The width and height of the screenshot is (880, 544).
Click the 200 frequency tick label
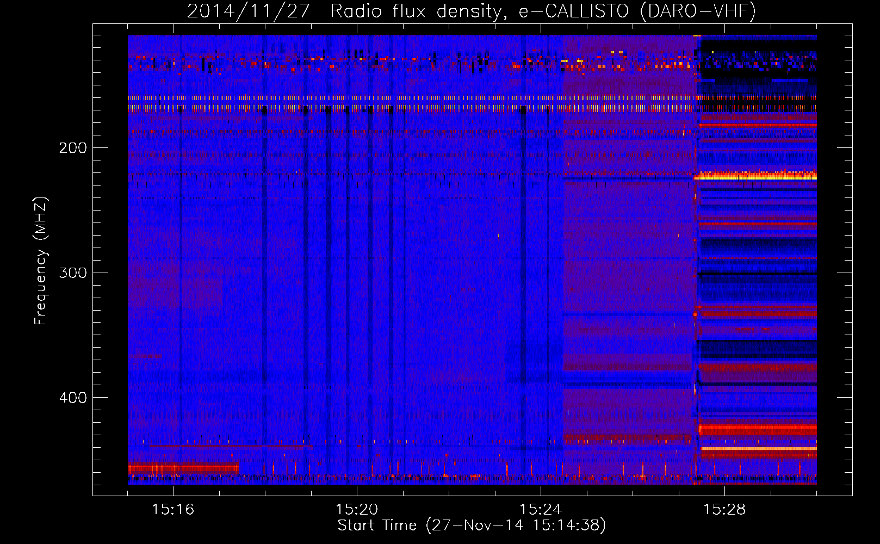click(x=73, y=148)
